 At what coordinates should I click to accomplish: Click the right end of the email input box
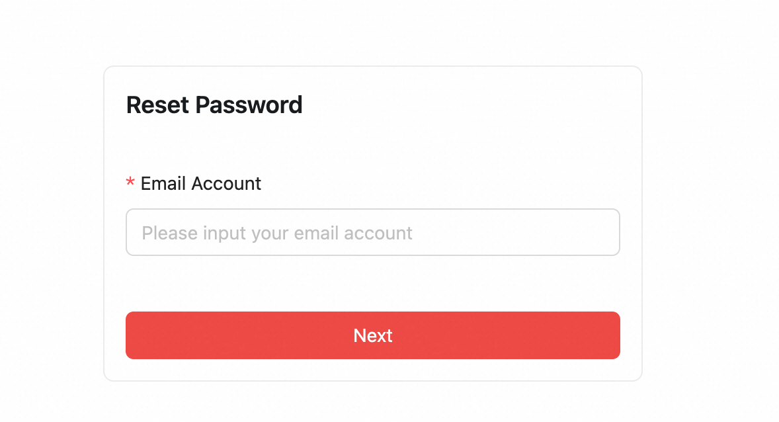[596, 232]
